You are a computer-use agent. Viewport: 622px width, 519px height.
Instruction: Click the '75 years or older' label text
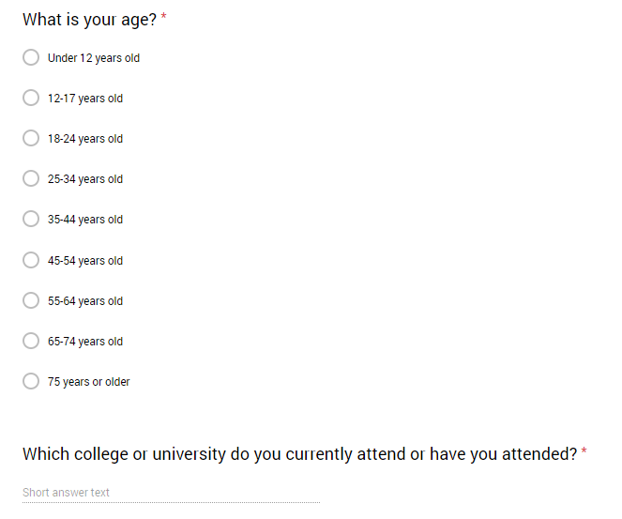89,382
